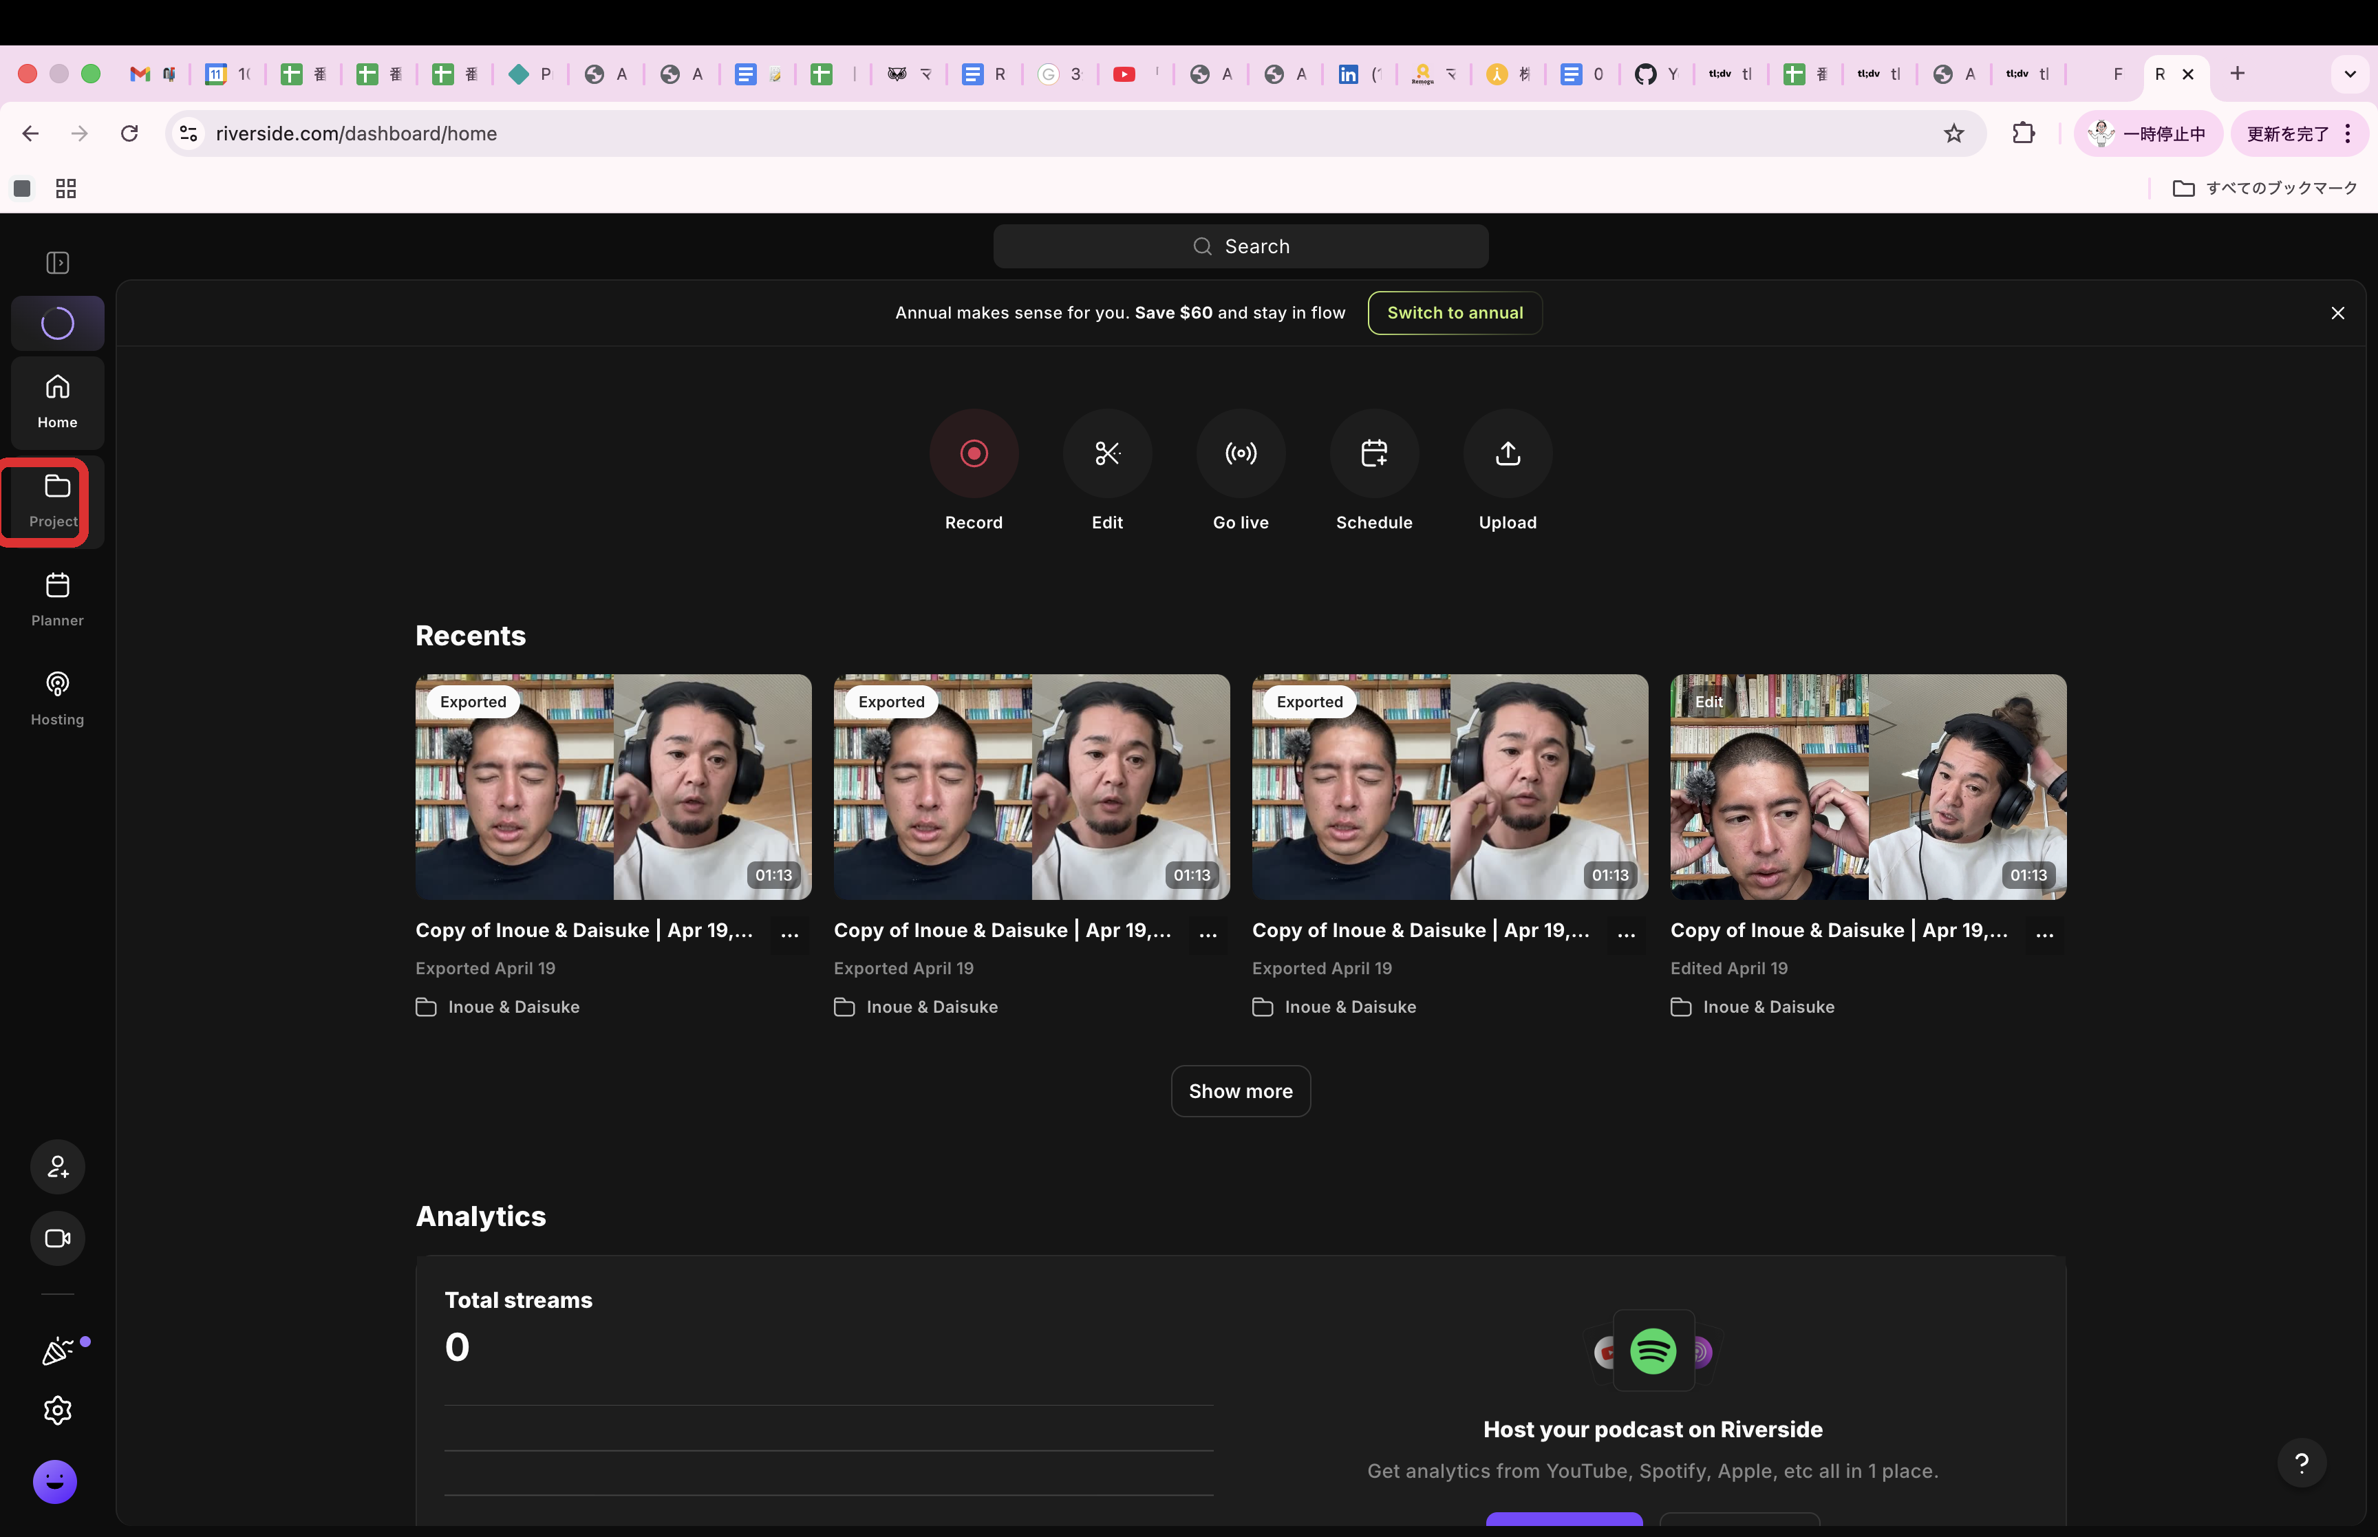Click 'Host your podcast on Riverside' text
This screenshot has width=2378, height=1537.
(1653, 1430)
